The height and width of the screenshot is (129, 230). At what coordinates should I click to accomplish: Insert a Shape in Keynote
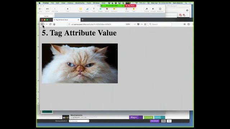tap(101, 10)
